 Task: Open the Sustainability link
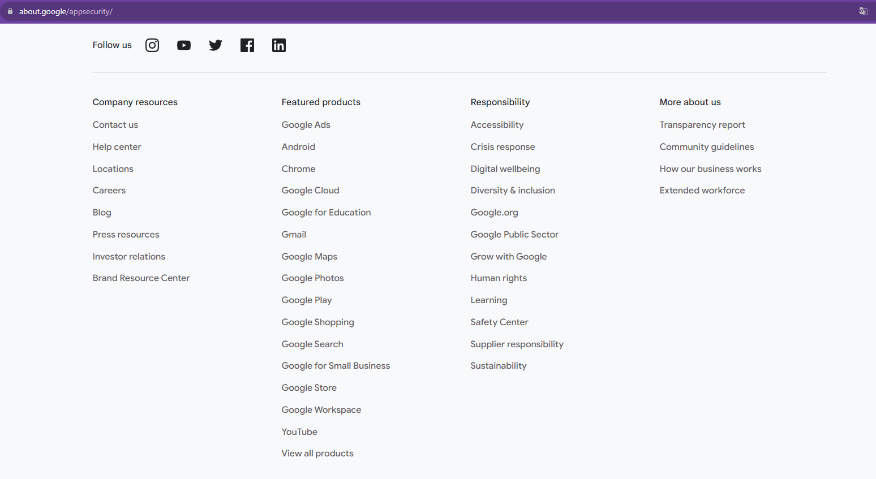click(499, 366)
